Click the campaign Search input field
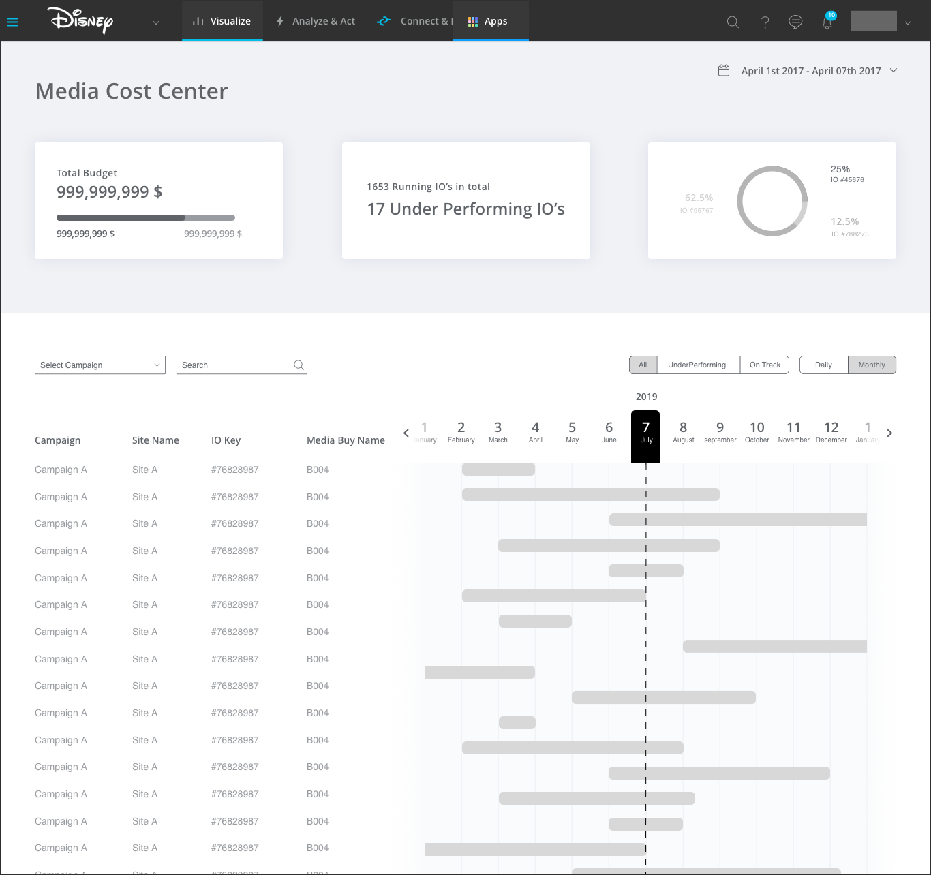The width and height of the screenshot is (931, 875). [235, 365]
